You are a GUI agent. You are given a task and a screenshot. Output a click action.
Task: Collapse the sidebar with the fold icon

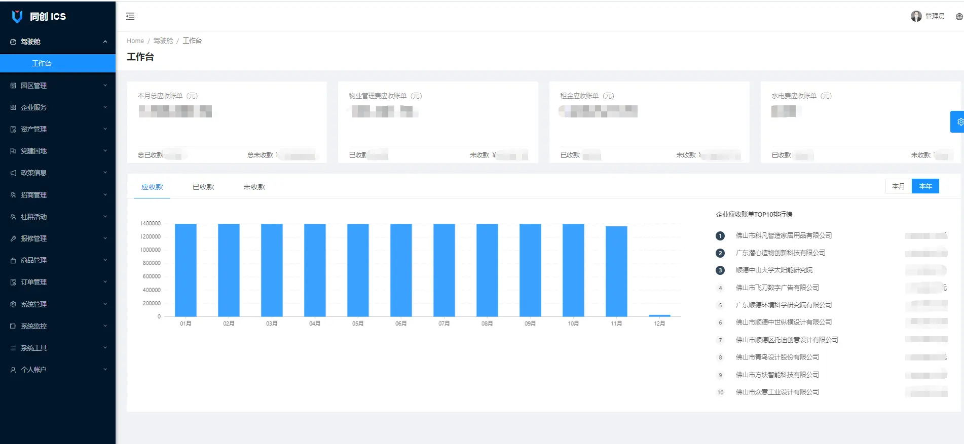tap(130, 16)
